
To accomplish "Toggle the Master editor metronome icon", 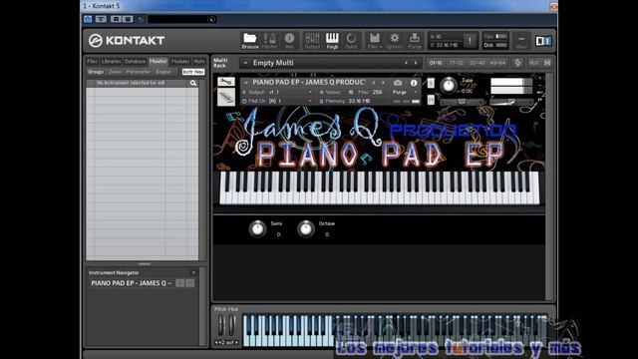I will pos(269,41).
